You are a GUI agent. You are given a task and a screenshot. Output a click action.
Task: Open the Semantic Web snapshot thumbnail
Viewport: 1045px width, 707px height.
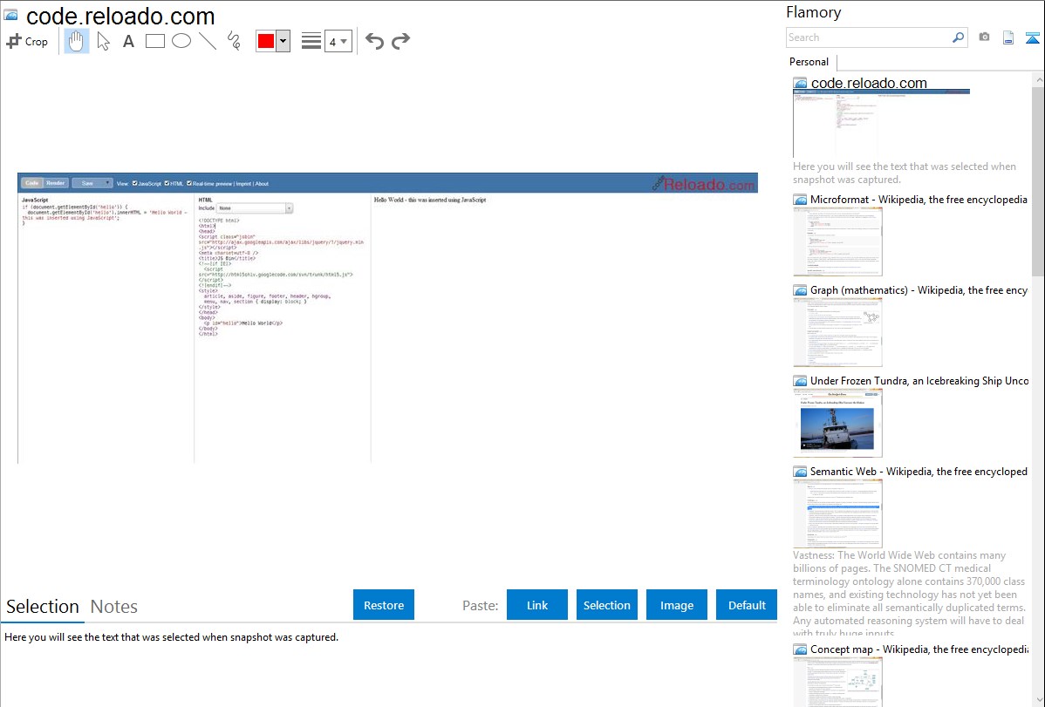pos(837,513)
